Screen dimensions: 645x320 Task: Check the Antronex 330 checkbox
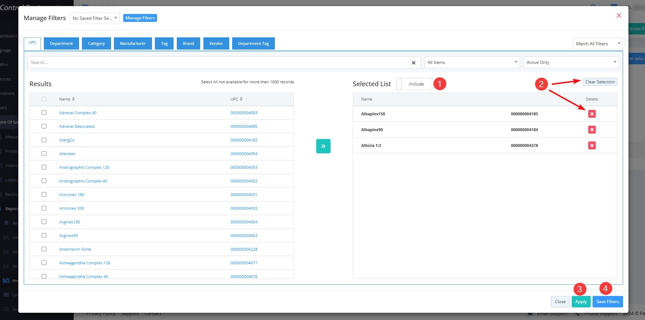(x=44, y=208)
